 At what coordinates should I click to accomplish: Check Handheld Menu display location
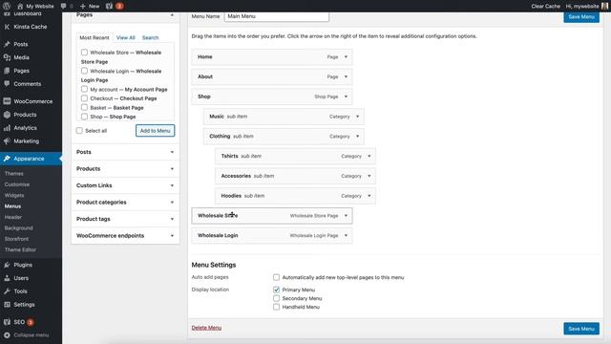tap(276, 307)
